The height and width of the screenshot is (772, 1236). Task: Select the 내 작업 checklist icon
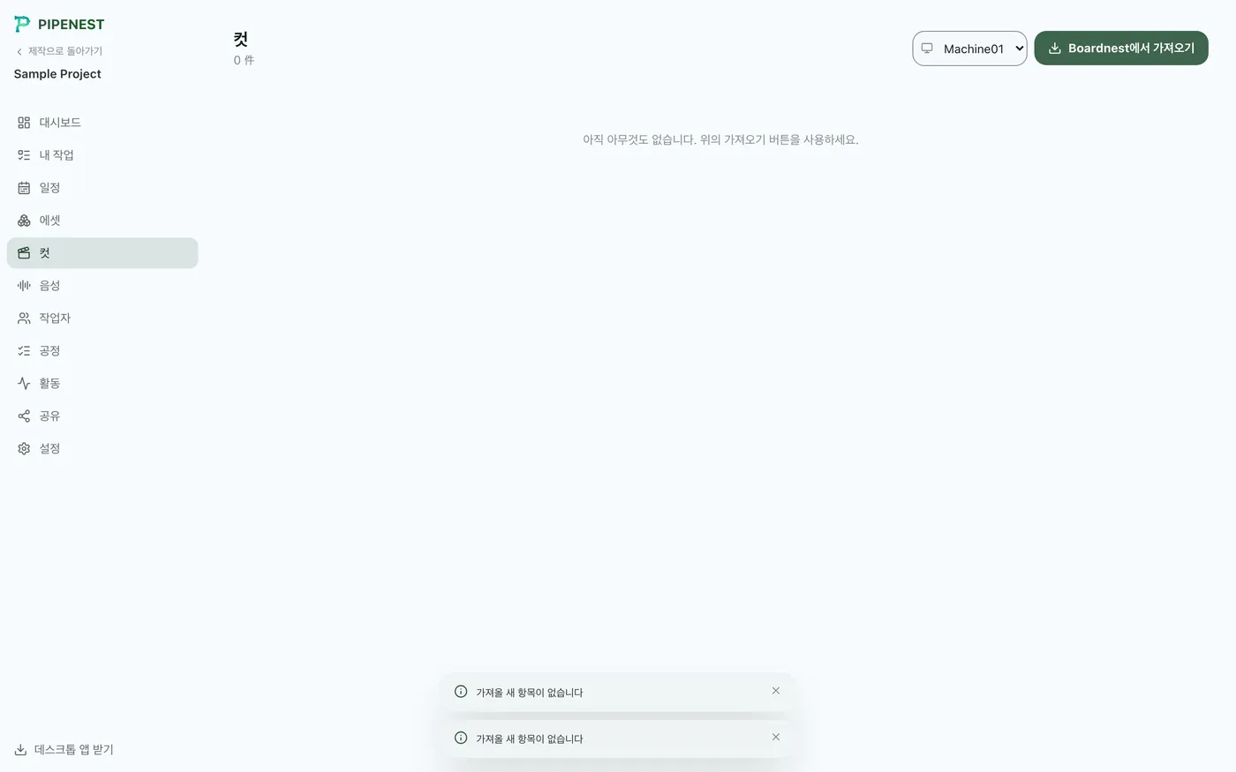[x=24, y=155]
